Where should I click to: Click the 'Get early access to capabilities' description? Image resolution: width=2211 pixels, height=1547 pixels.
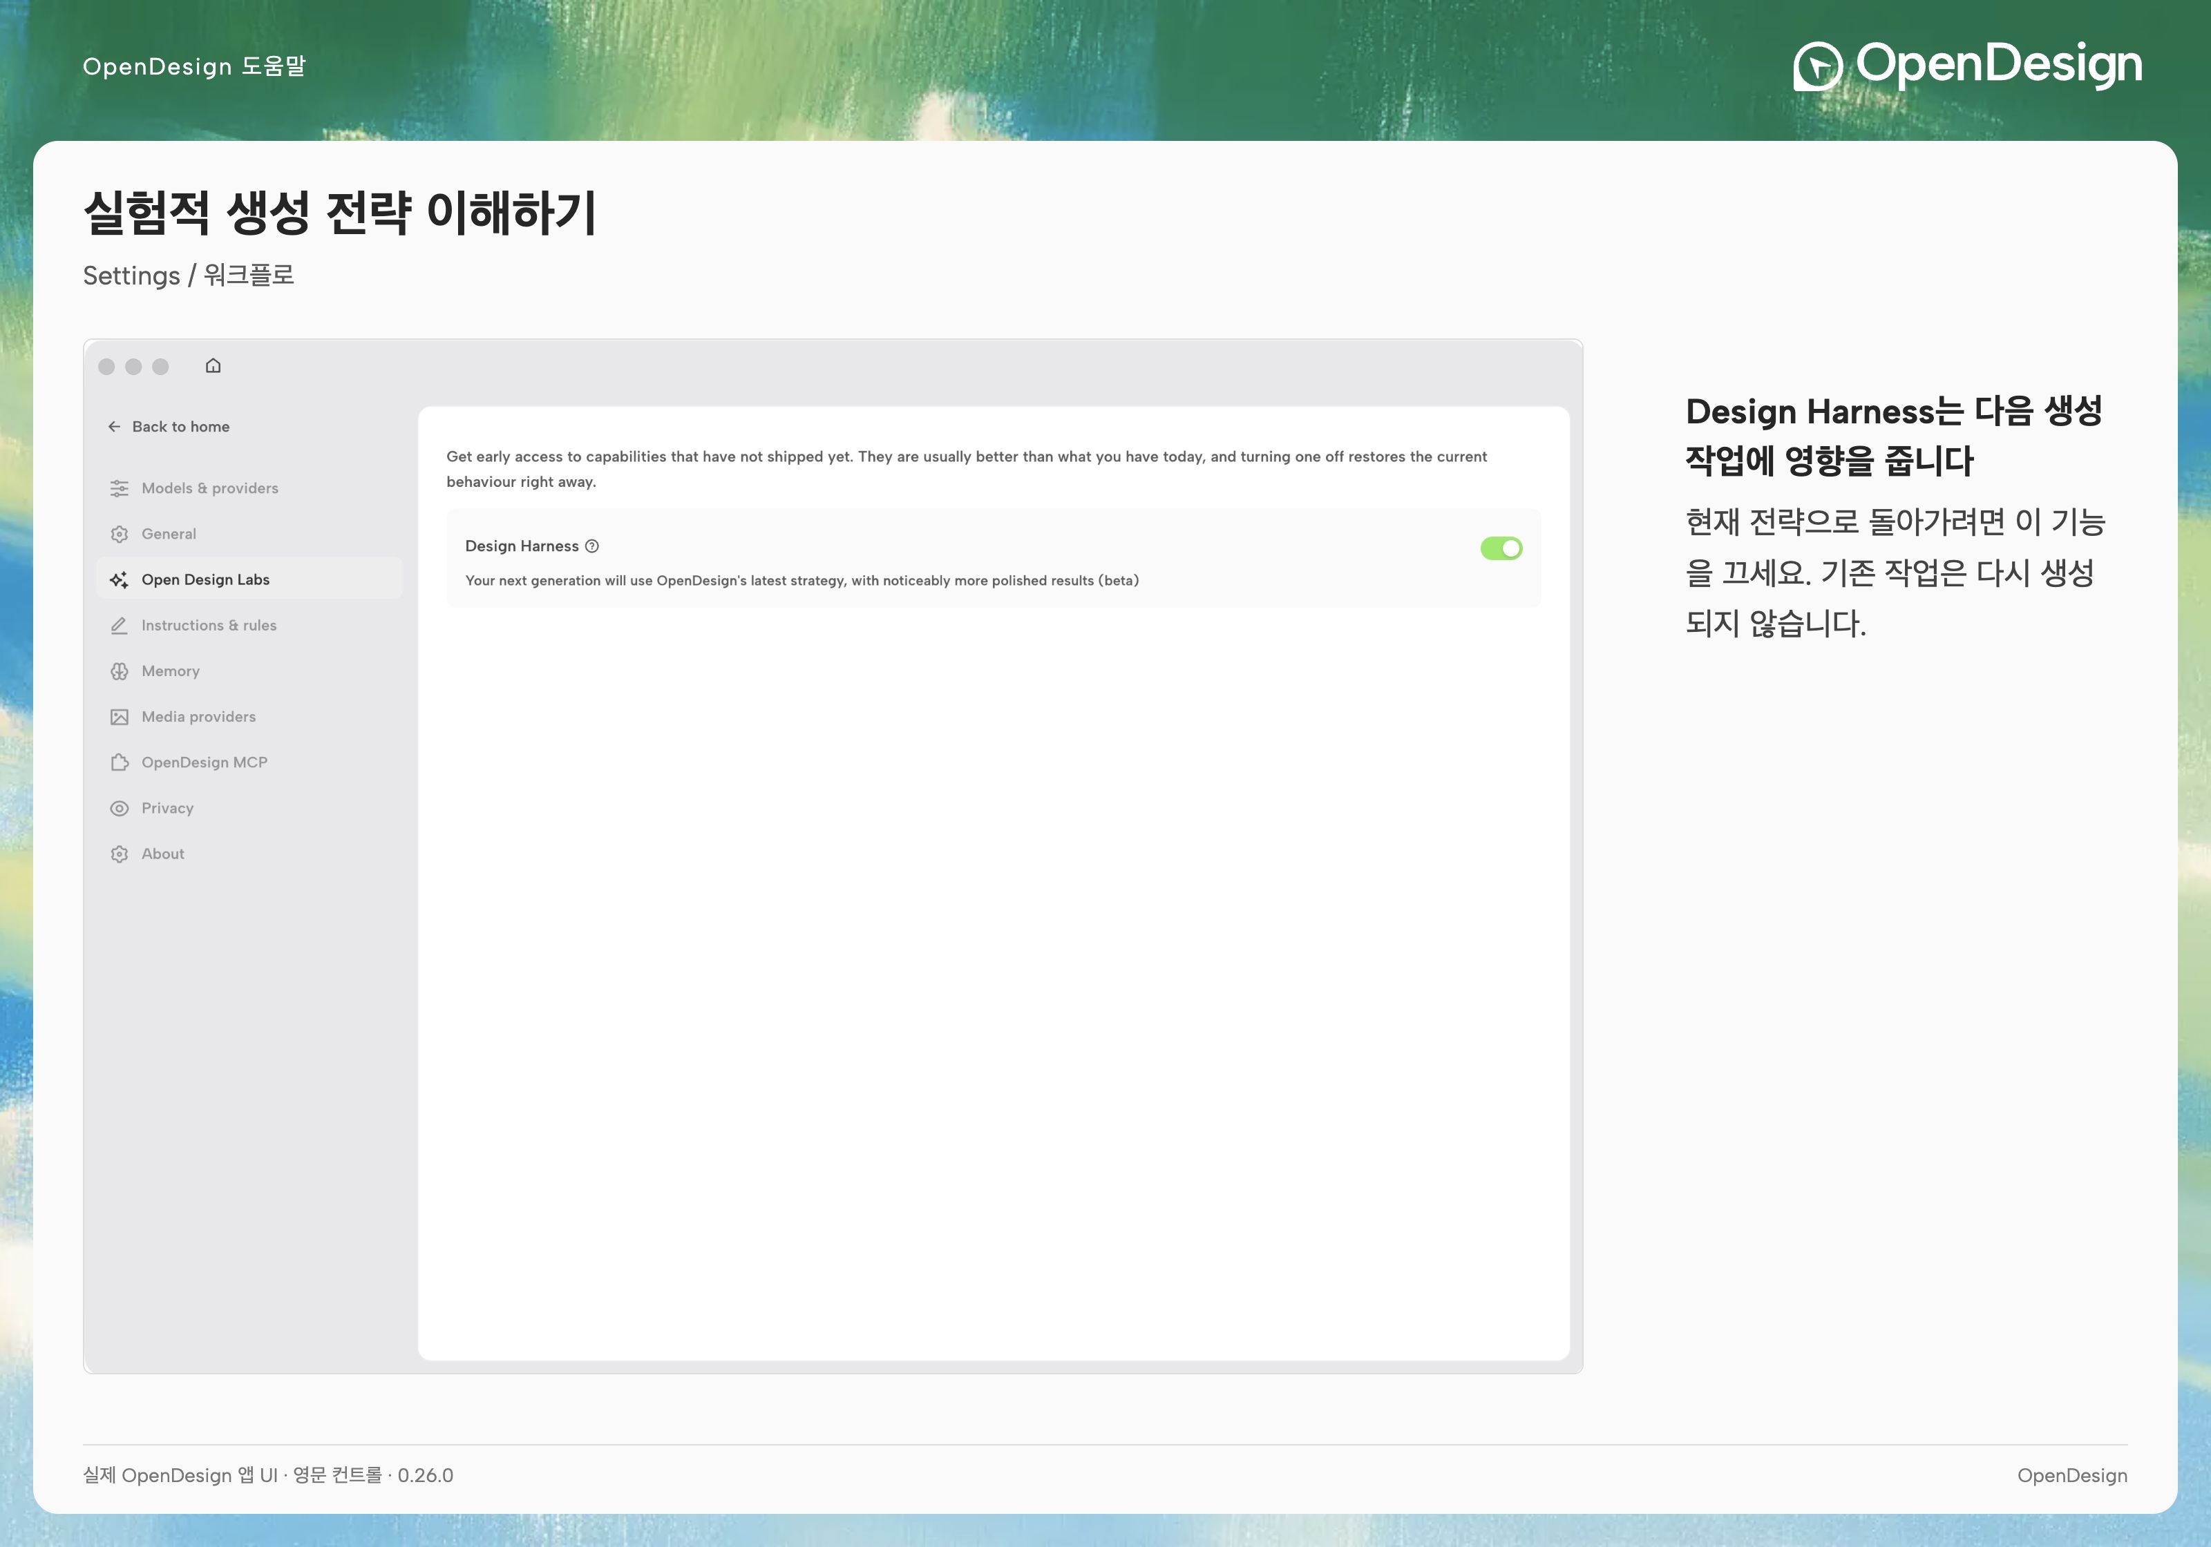point(967,469)
